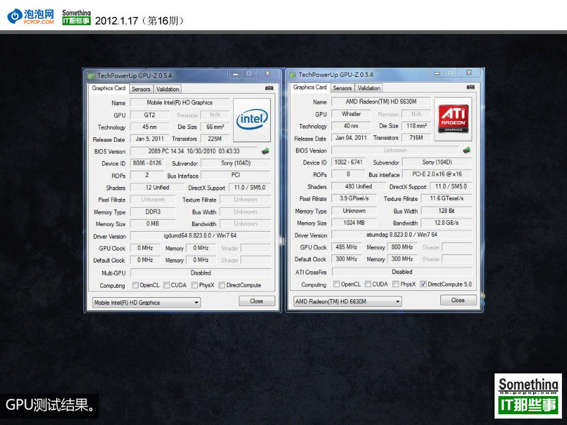Select the "GT2" GPU value
This screenshot has width=567, height=425.
tap(150, 115)
